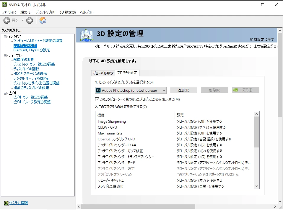Select シェーダー キャッシュ row
The image size is (283, 210).
175,180
